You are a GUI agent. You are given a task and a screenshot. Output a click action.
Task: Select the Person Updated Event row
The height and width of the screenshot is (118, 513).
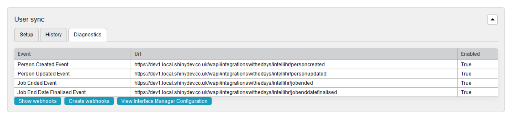coord(44,74)
